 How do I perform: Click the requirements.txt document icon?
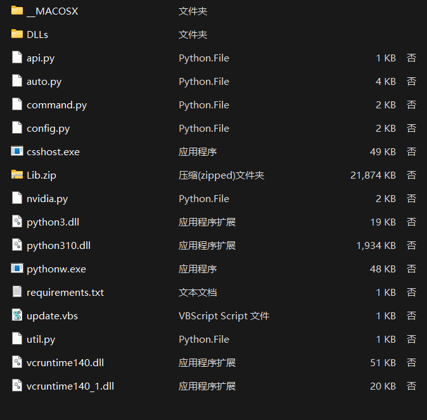click(17, 291)
